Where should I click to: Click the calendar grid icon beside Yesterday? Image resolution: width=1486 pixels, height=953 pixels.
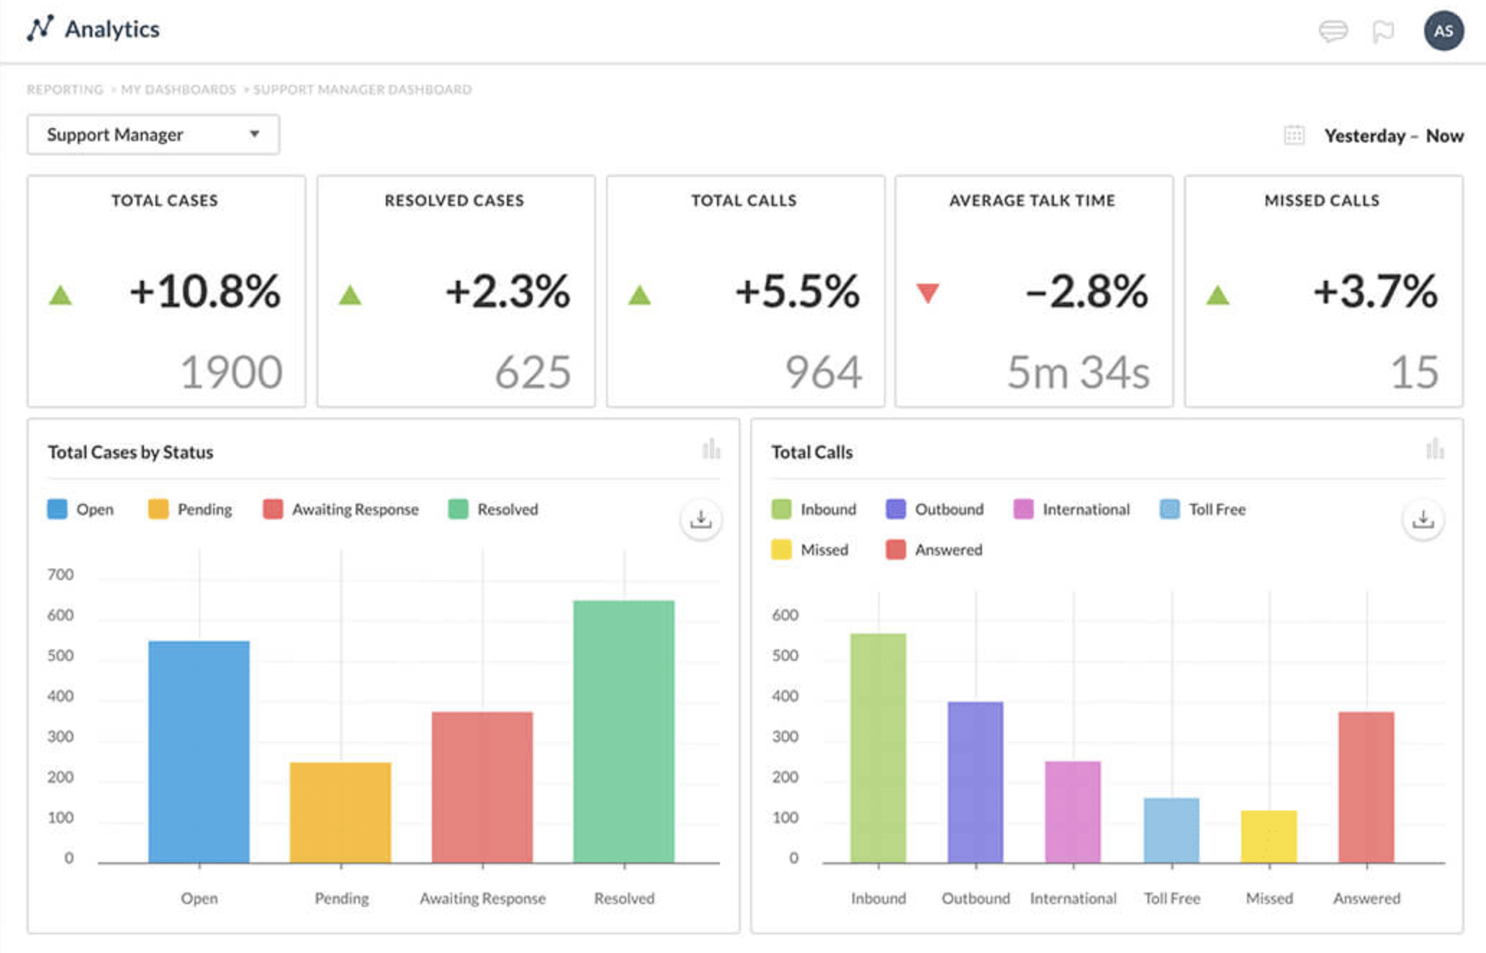pyautogui.click(x=1292, y=135)
